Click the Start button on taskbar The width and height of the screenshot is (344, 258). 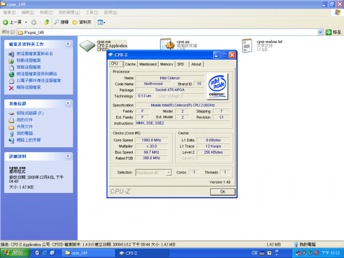pyautogui.click(x=15, y=253)
